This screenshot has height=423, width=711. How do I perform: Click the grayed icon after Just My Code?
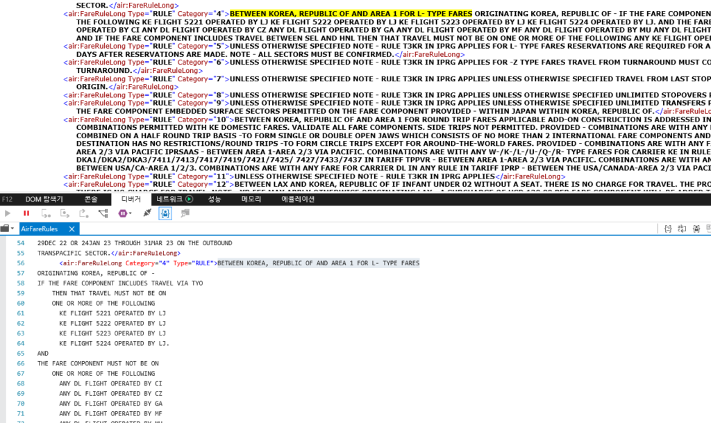click(x=185, y=213)
